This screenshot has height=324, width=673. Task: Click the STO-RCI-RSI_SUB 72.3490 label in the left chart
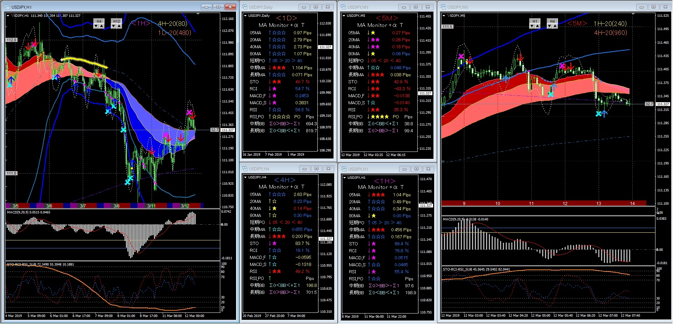pyautogui.click(x=41, y=264)
